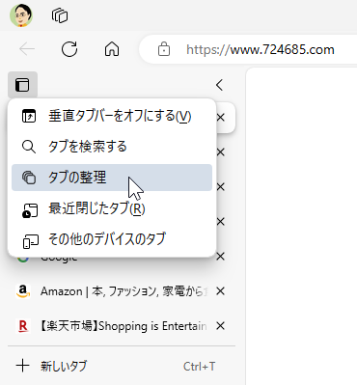Image resolution: width=357 pixels, height=385 pixels.
Task: Open 最近閉じたタブ submenu entry
Action: [x=112, y=208]
